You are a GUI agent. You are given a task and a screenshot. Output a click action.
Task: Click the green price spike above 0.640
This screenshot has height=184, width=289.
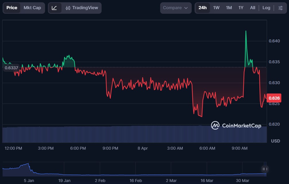(246, 33)
